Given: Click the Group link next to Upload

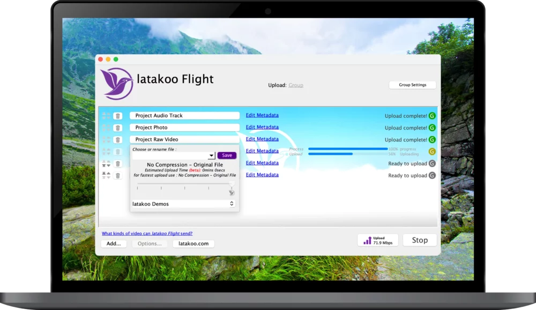Looking at the screenshot, I should click(x=296, y=85).
